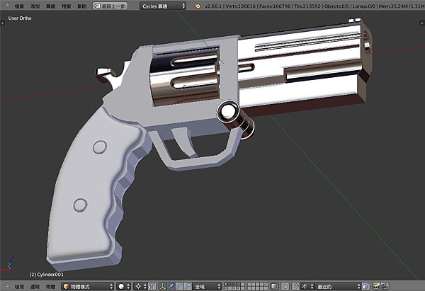Open the 最近的 snap target dropdown
425x291 pixels.
tap(338, 286)
